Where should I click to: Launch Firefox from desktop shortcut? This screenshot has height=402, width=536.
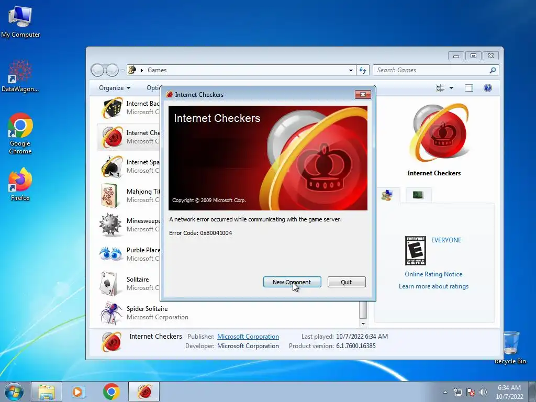click(x=20, y=184)
